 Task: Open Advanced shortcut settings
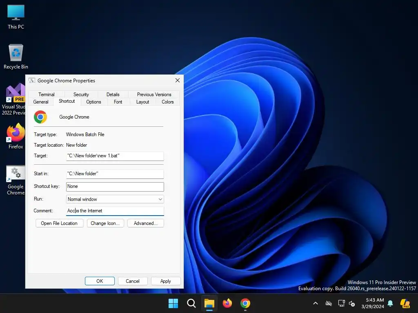click(x=146, y=223)
